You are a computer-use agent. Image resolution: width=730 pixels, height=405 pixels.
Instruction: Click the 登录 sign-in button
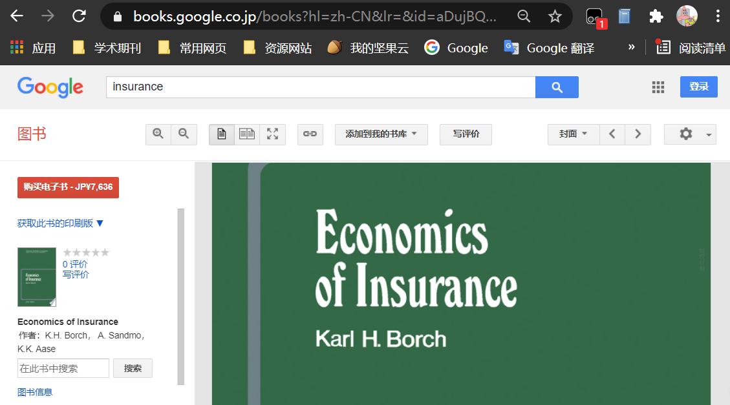698,87
